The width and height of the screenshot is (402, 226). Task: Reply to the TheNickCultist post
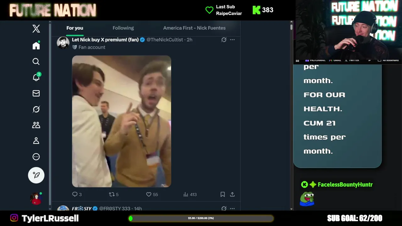pos(77,194)
